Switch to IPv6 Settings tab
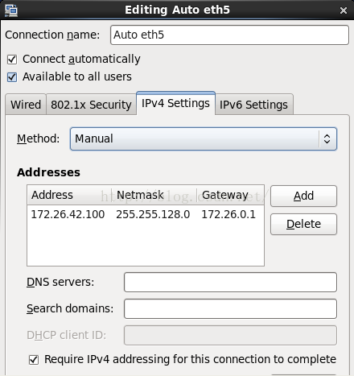354x376 pixels. [x=253, y=105]
